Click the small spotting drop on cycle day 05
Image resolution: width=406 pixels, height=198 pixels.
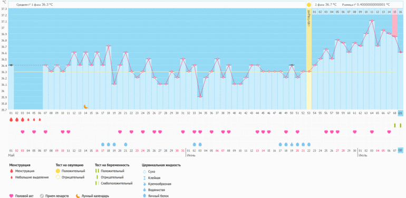[x=34, y=120]
